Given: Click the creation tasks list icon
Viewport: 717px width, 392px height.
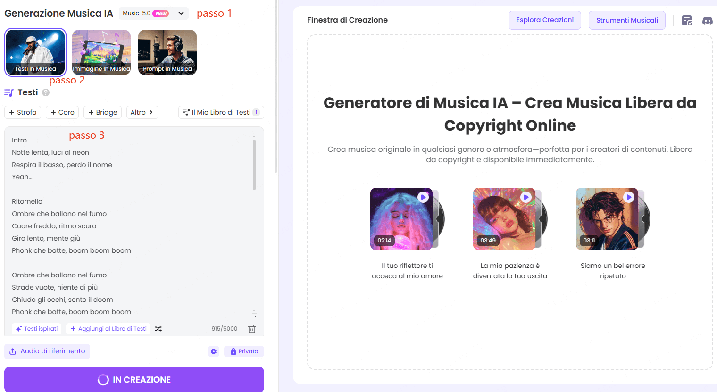Looking at the screenshot, I should point(687,20).
